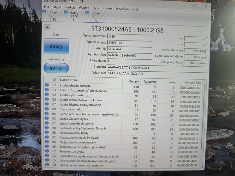Click the Wartość Raw column header
Viewport: 235px width, 176px height.
pos(190,82)
